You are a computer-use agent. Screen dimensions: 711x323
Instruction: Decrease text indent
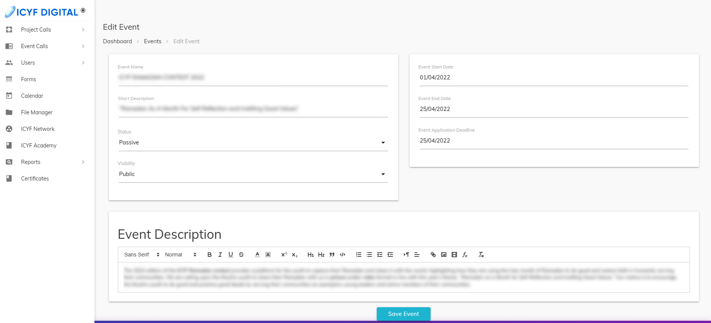click(380, 255)
